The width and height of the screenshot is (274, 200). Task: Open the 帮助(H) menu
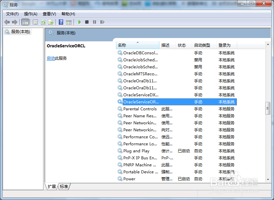68,14
